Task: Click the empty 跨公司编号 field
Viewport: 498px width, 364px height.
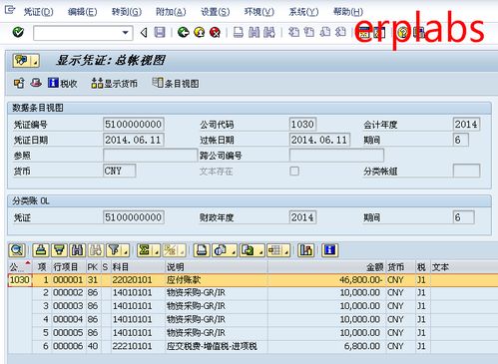Action: coord(336,156)
